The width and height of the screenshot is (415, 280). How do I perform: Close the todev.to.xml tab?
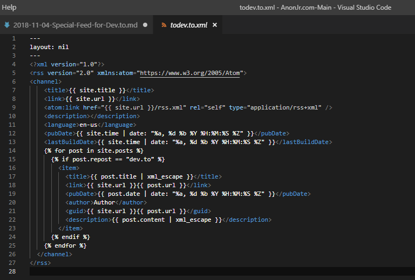214,25
